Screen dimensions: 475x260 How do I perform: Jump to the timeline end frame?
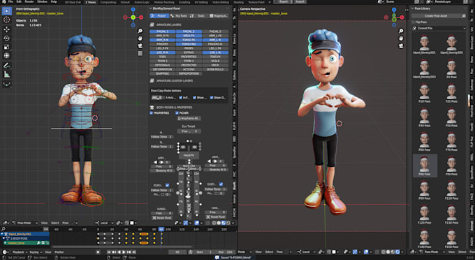click(134, 252)
